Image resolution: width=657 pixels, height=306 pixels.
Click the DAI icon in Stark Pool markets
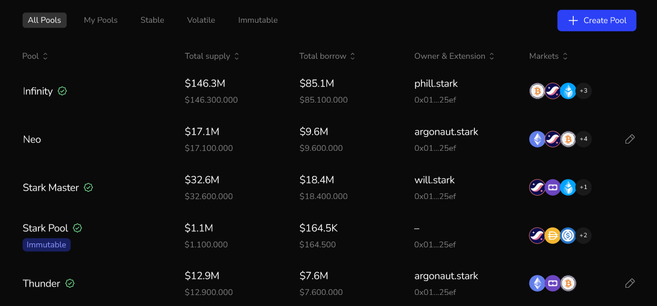552,236
